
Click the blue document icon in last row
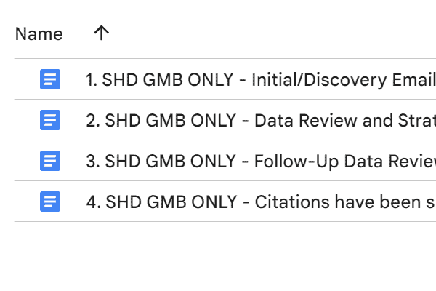[50, 202]
